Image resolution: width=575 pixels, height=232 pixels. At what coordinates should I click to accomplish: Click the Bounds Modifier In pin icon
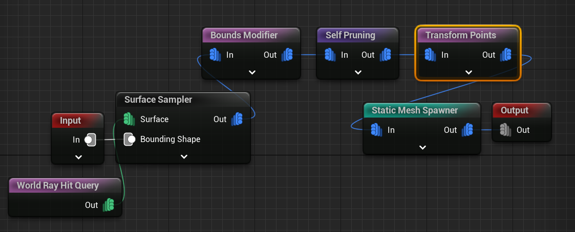215,55
